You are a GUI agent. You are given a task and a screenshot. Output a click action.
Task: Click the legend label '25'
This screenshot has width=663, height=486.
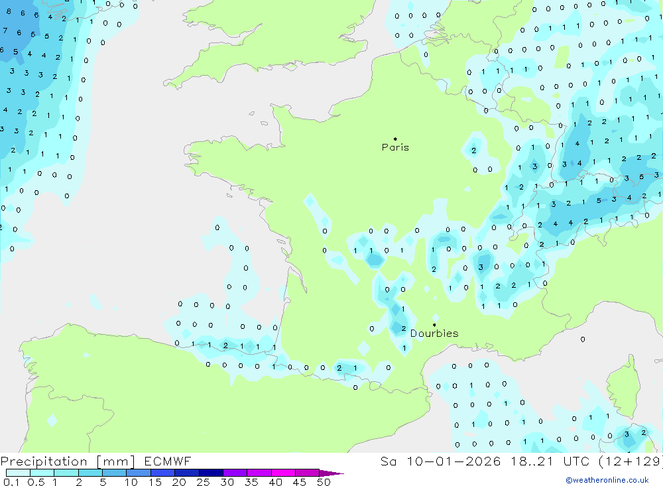[x=203, y=482]
